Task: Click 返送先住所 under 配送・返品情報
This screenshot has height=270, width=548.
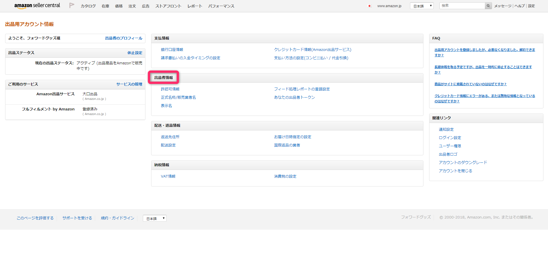Action: [170, 137]
